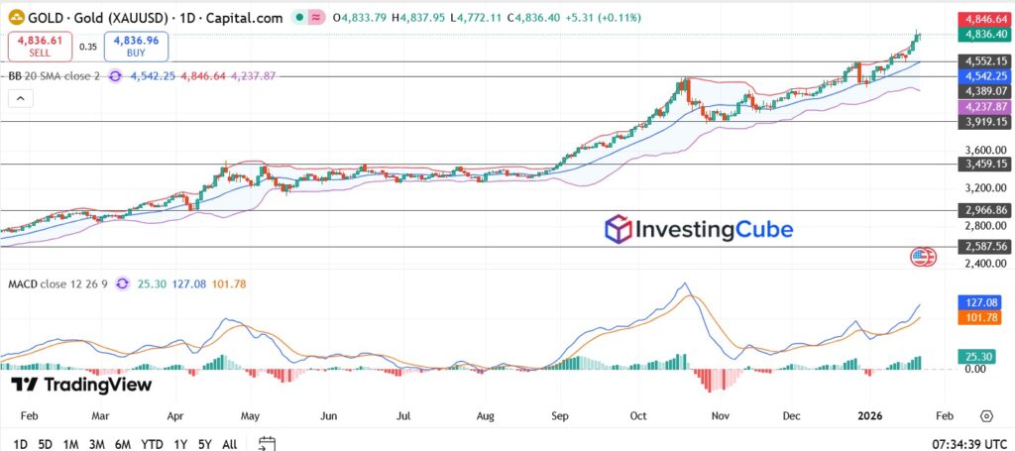The height and width of the screenshot is (451, 1015).
Task: Click the BB 20 SMA close 2 legend
Action: coord(56,75)
